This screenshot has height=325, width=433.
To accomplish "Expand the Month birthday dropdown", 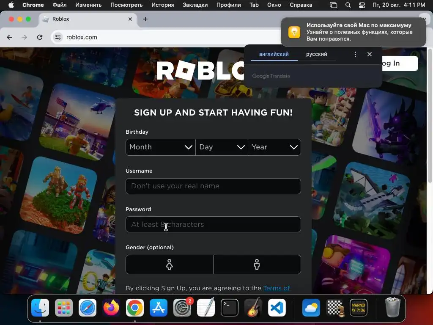I will point(160,147).
